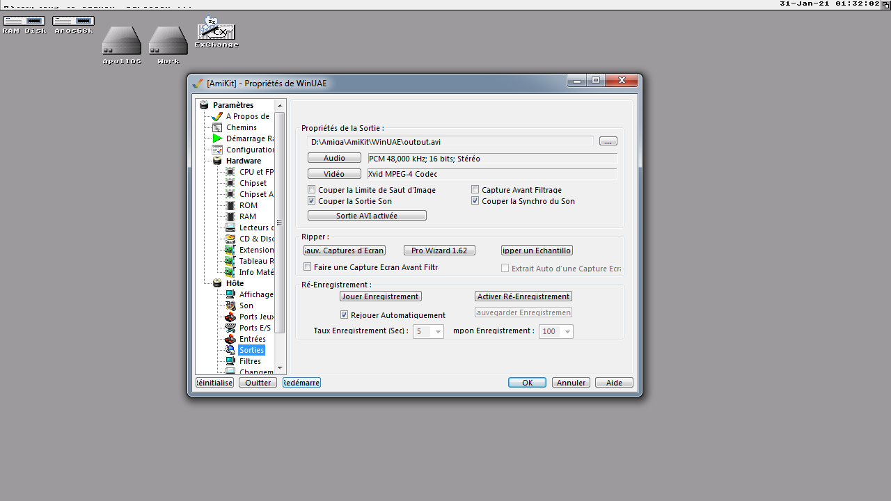The width and height of the screenshot is (891, 501).
Task: Open the Aros68k disk icon
Action: [74, 22]
